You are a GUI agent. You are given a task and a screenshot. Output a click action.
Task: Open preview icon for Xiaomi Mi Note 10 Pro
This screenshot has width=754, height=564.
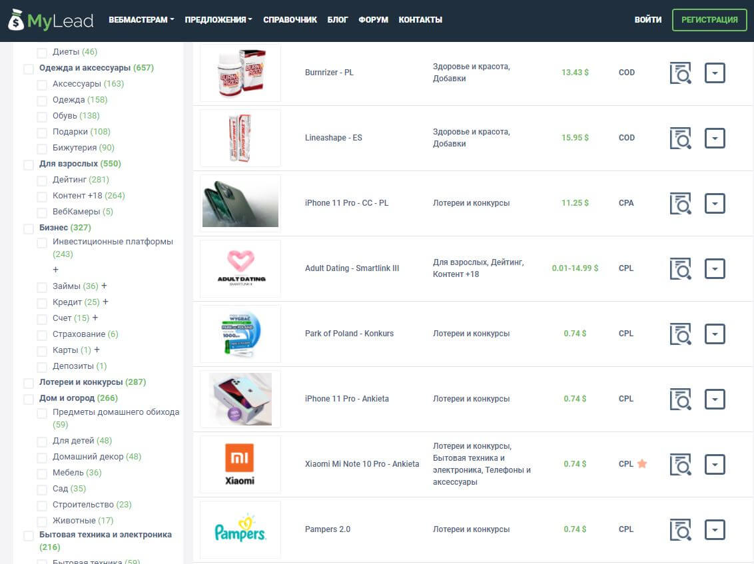coord(681,465)
